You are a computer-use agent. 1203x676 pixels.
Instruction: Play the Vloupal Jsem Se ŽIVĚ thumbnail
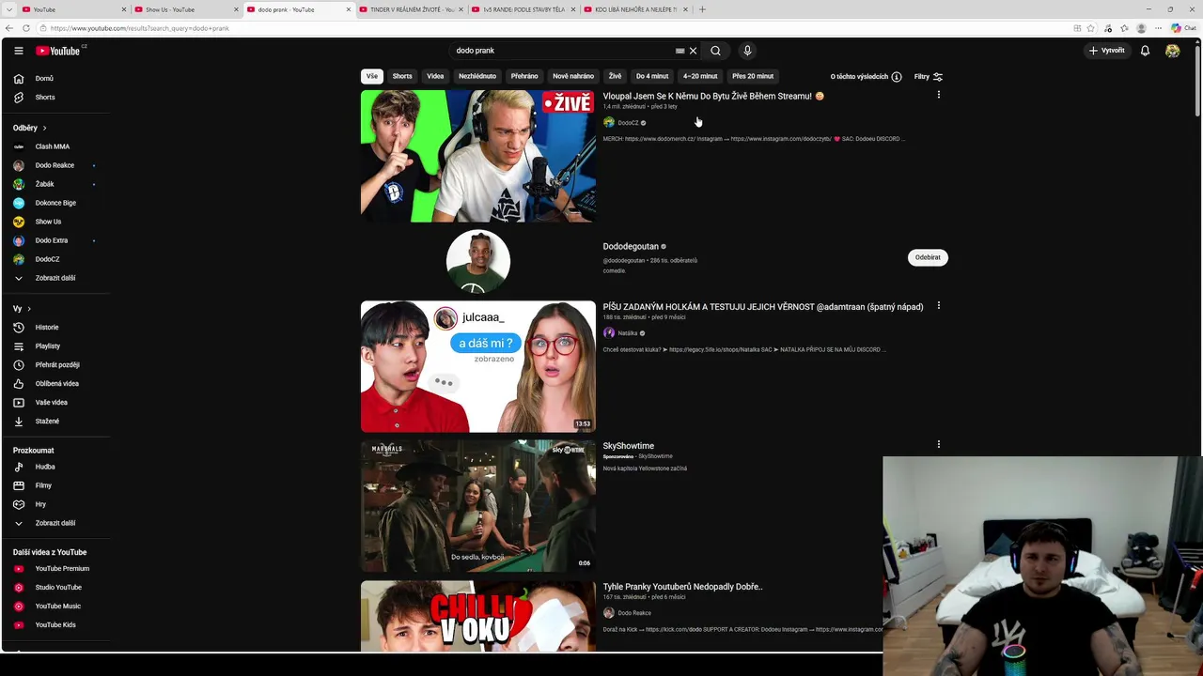point(477,156)
